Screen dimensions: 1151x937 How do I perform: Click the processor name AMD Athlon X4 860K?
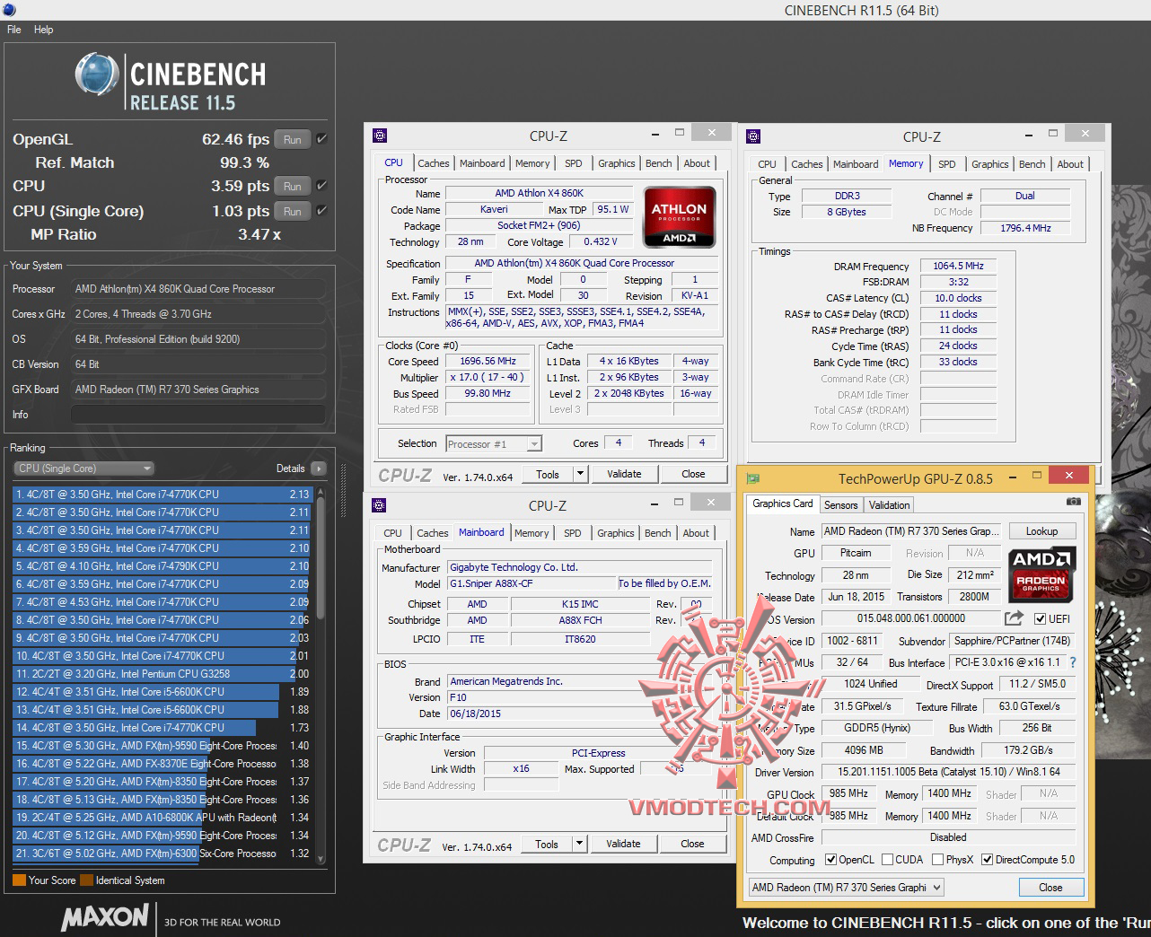(540, 193)
